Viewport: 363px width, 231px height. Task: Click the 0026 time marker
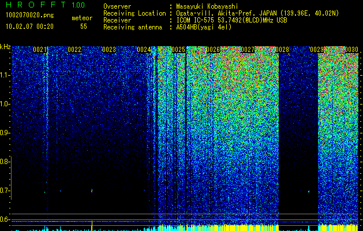pyautogui.click(x=213, y=50)
